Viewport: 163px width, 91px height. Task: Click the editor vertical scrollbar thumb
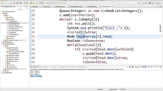tap(160, 28)
